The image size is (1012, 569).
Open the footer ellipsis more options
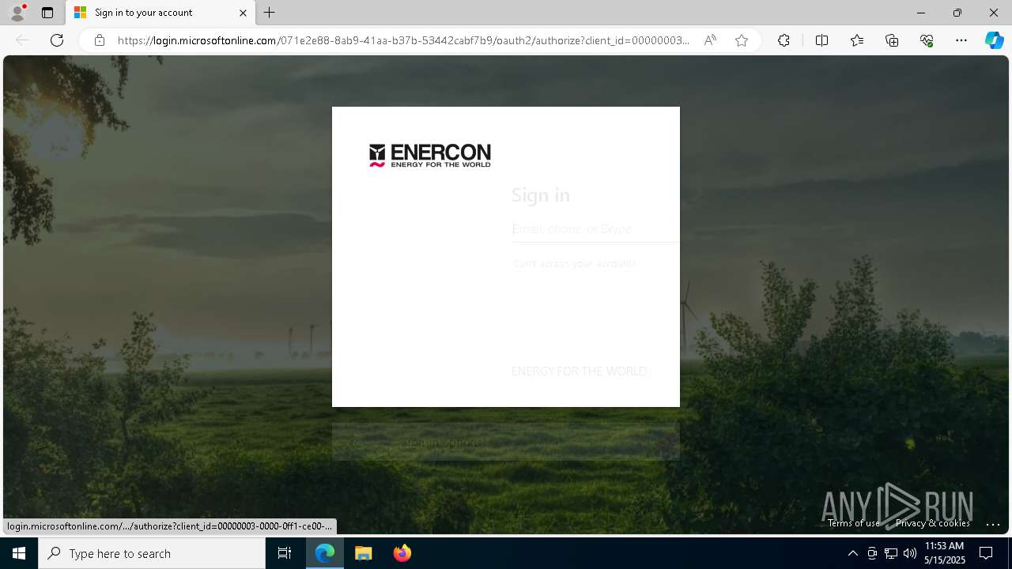click(993, 523)
